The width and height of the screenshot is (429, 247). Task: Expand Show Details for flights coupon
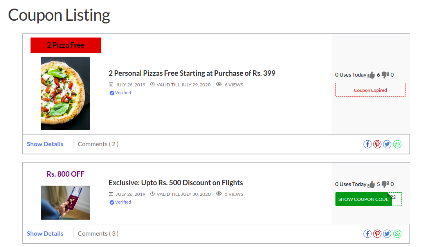(x=45, y=234)
